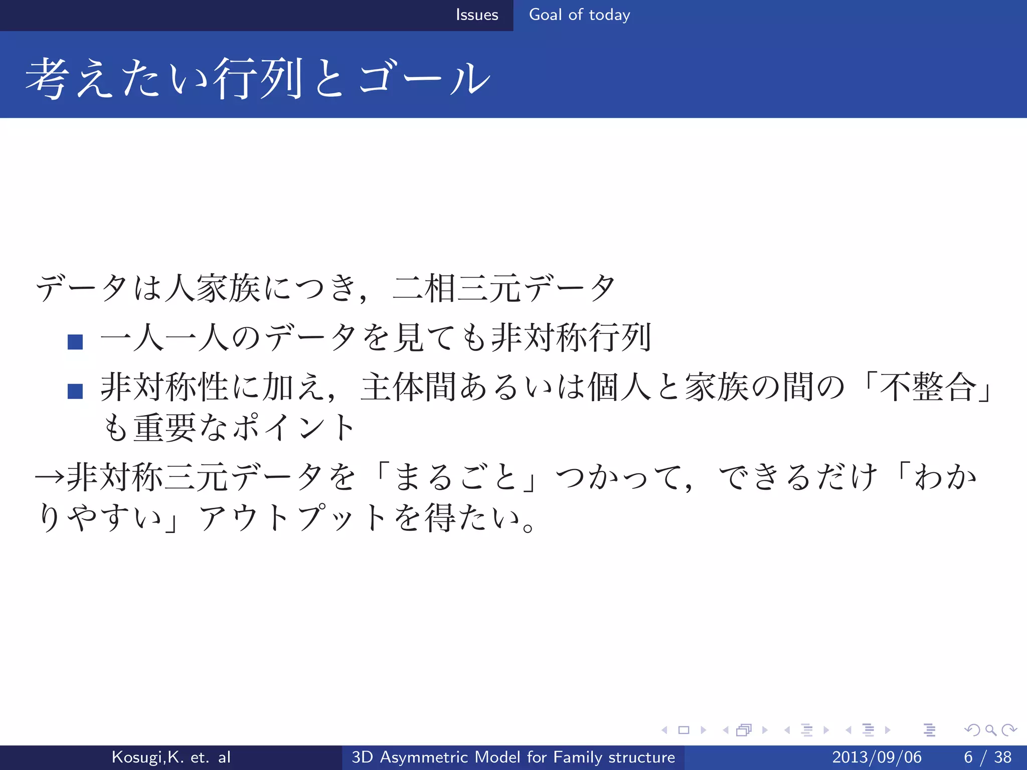
Task: Click the search magnifier icon
Action: (990, 730)
